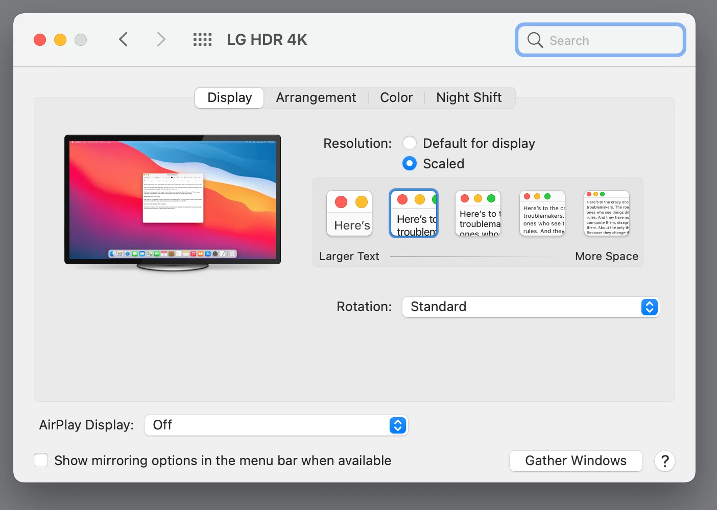Show all preferences grid icon

pos(202,39)
